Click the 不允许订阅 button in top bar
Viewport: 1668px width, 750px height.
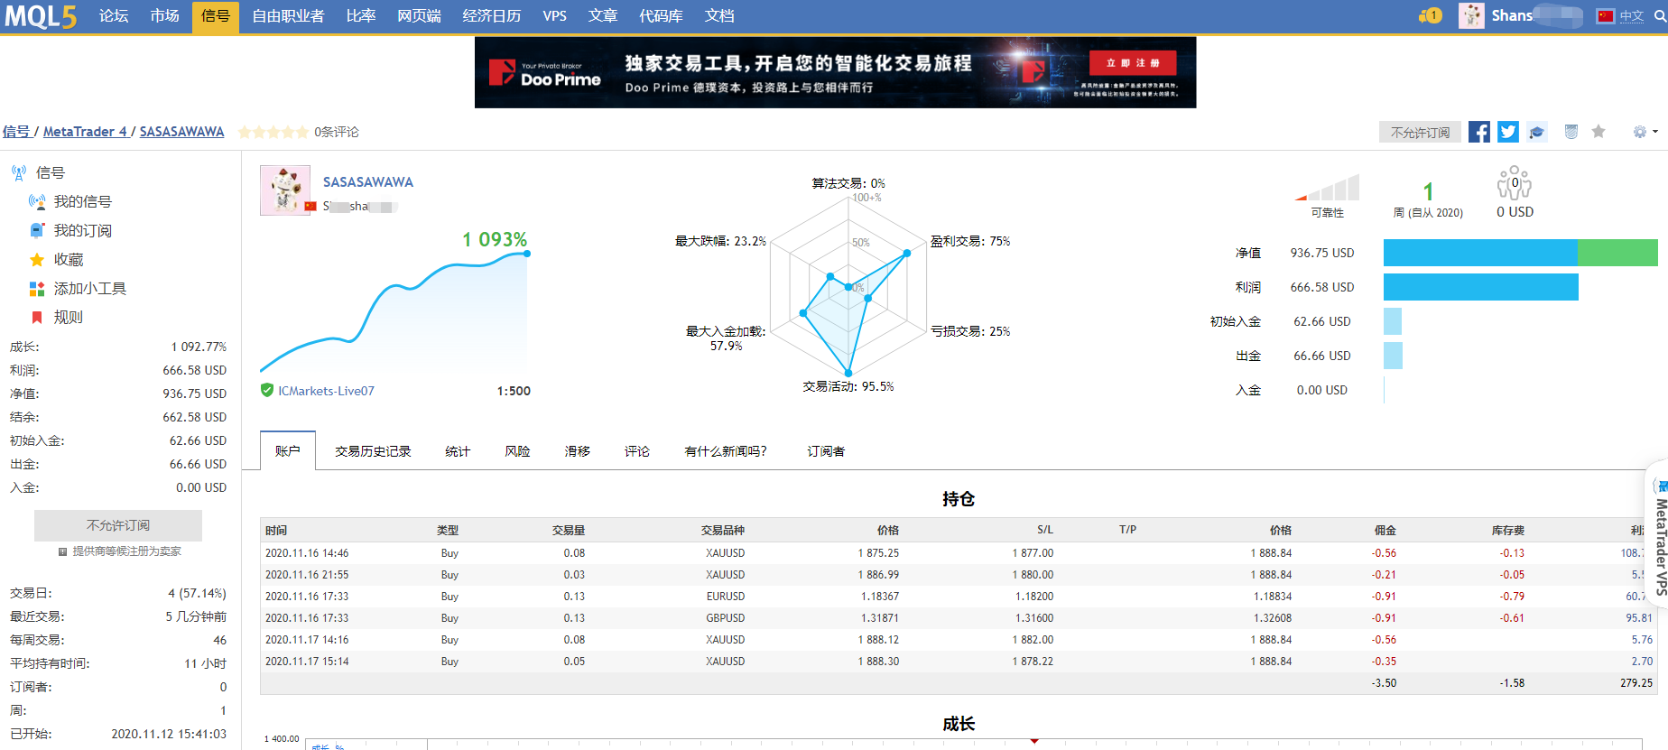[x=1420, y=133]
